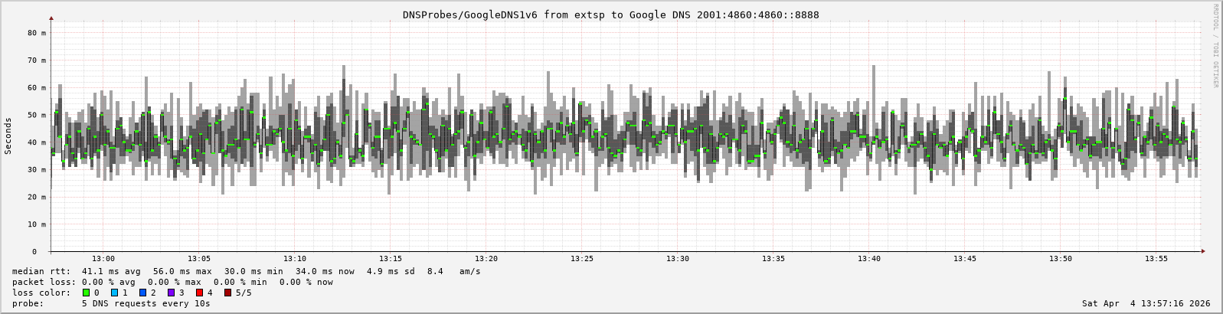Select the 13:10 time axis label
This screenshot has height=314, width=1223.
(x=294, y=259)
